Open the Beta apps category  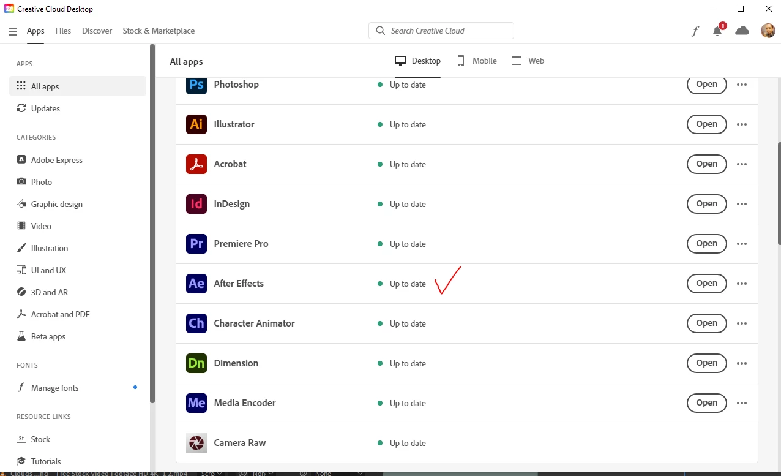point(78,336)
